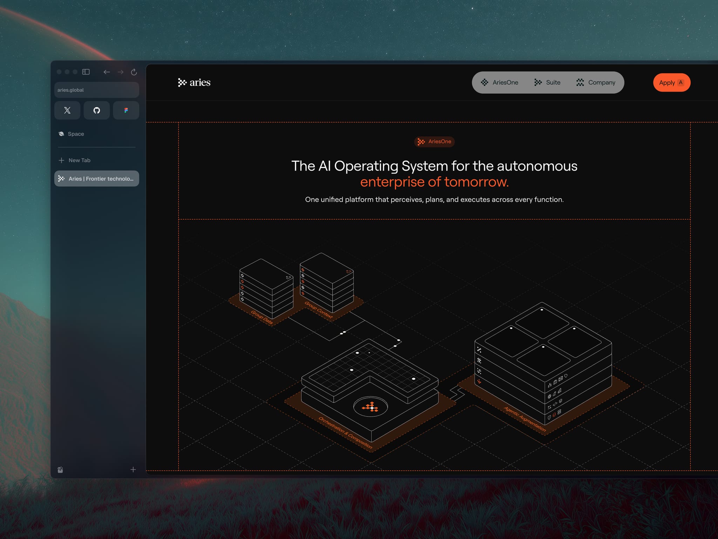Click the AriesOne orange badge above headline
The height and width of the screenshot is (539, 718).
(434, 141)
